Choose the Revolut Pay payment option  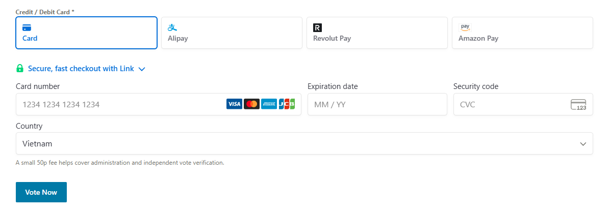point(377,33)
